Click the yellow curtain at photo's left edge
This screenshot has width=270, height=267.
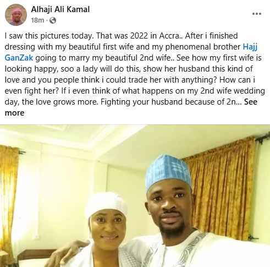(8, 198)
